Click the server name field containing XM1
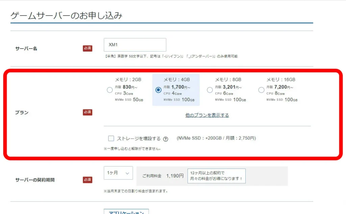This screenshot has height=214, width=346. pyautogui.click(x=135, y=44)
